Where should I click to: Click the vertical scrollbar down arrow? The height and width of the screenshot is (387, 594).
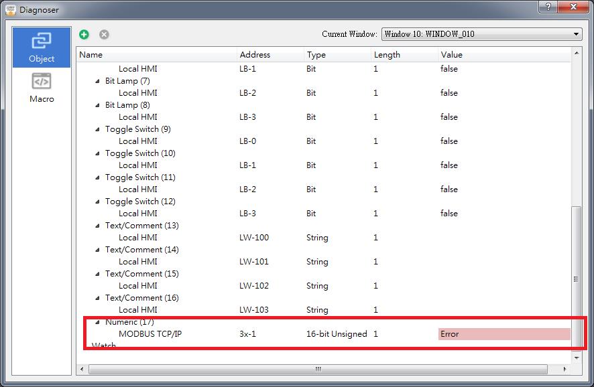pos(576,358)
